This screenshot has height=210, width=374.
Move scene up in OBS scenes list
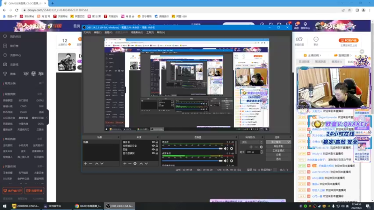pyautogui.click(x=97, y=164)
